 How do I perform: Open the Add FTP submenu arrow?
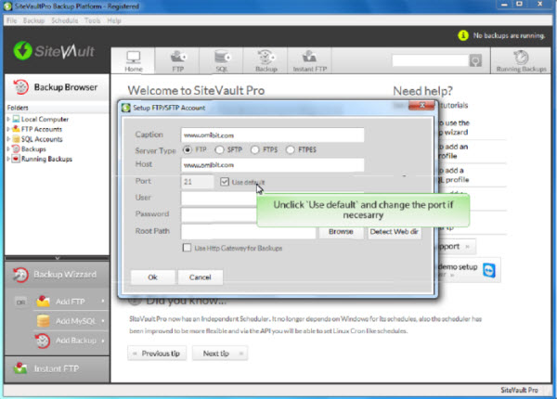pos(103,301)
